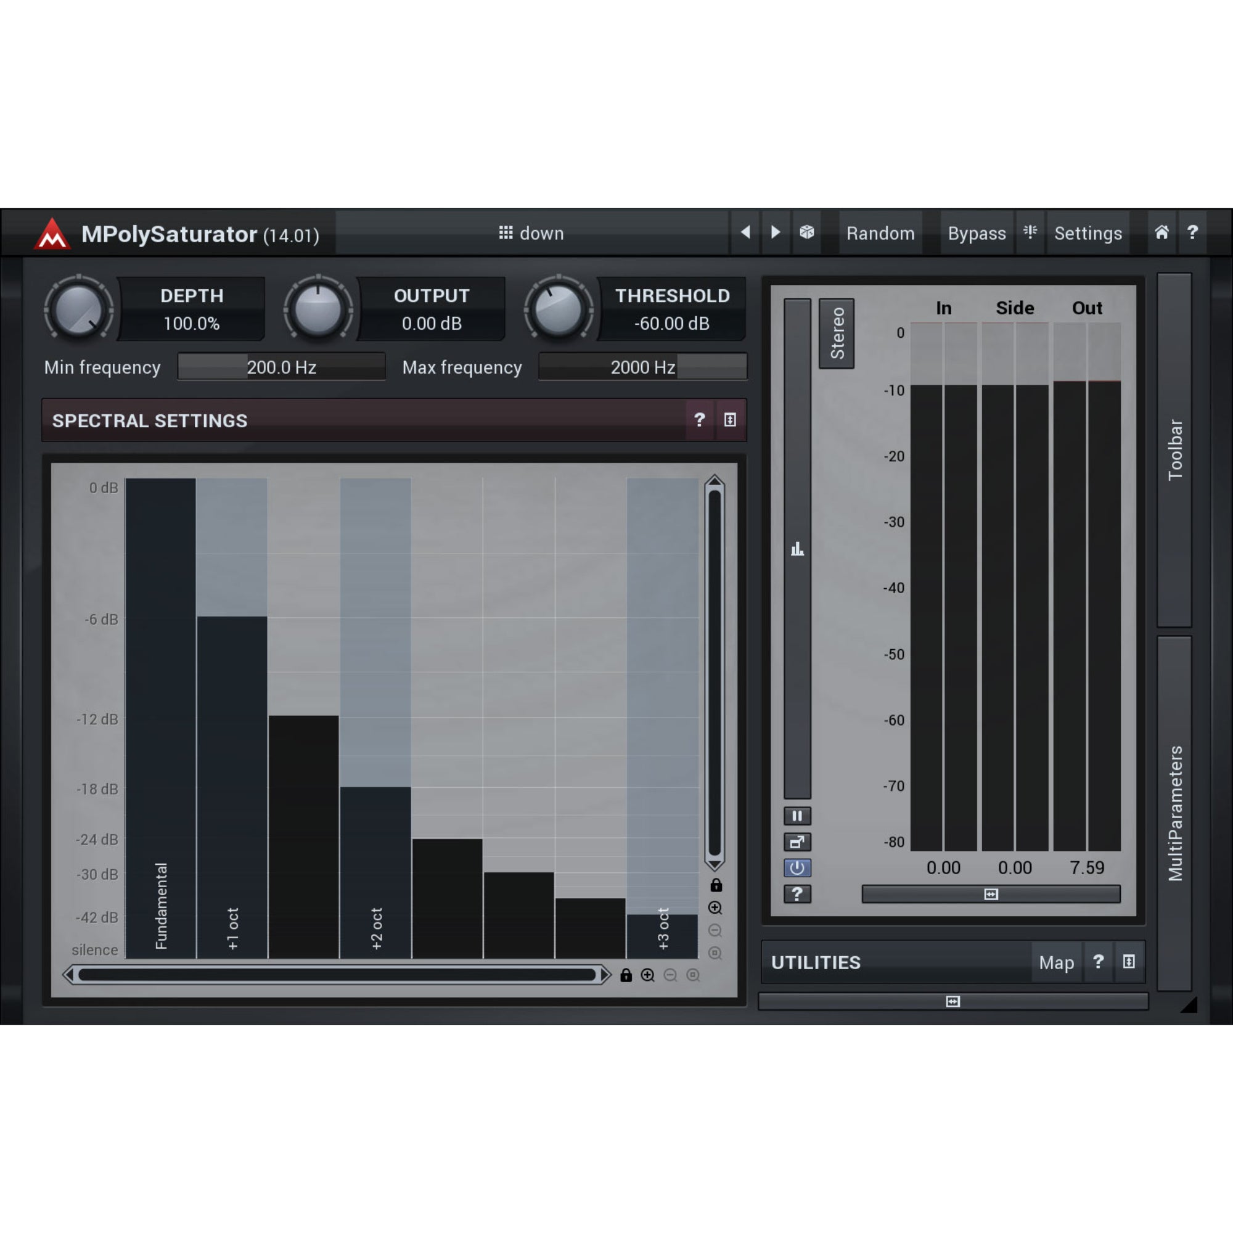This screenshot has width=1233, height=1233.
Task: Click the vertical zoom out magnifier
Action: click(x=715, y=930)
